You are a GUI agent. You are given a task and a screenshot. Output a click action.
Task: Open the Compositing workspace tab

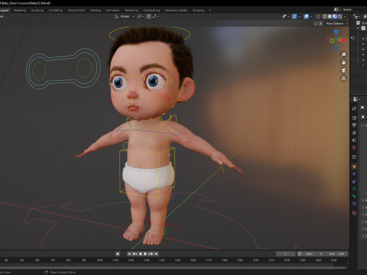pos(151,11)
